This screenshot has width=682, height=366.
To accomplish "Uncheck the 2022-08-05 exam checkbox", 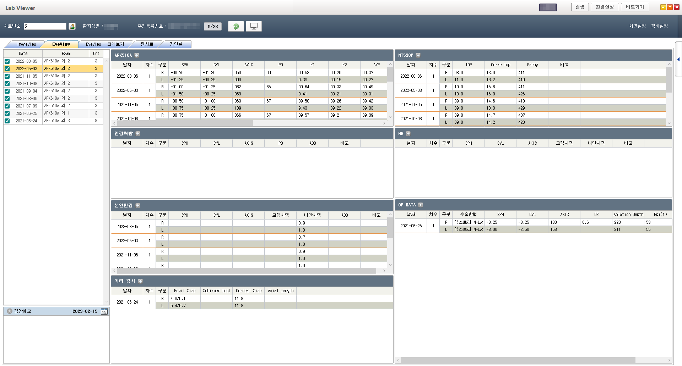I will [7, 61].
